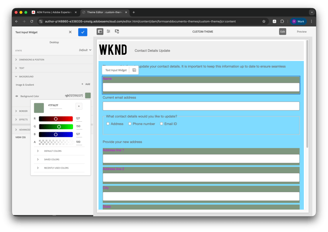
Task: Open the Work profile button
Action: (298, 21)
